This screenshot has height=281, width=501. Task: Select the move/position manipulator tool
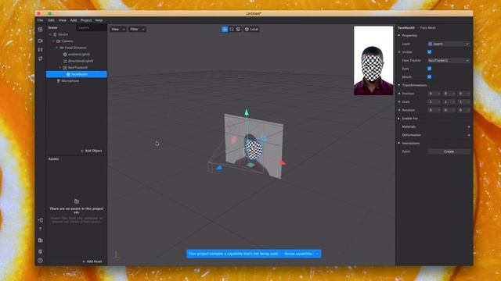[x=225, y=29]
